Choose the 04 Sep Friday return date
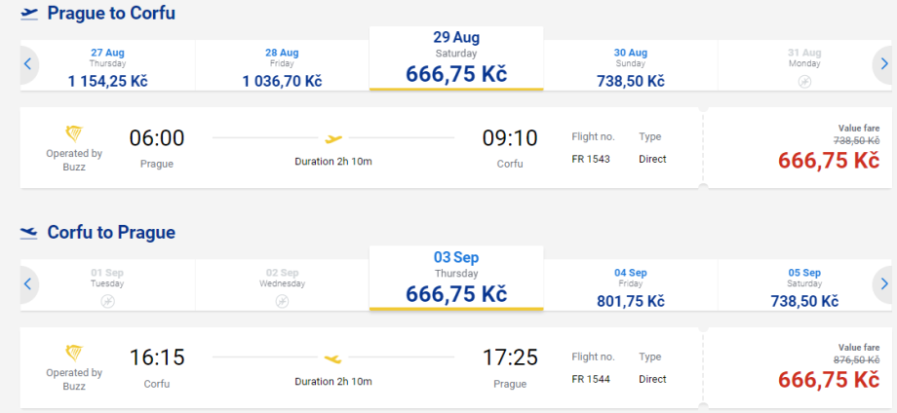 [630, 285]
